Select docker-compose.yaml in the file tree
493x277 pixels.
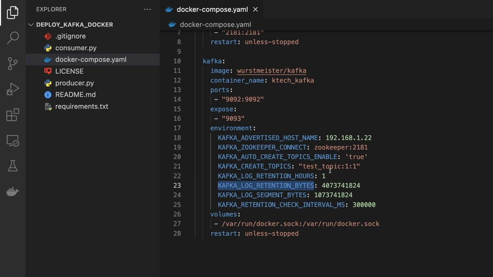click(x=91, y=60)
